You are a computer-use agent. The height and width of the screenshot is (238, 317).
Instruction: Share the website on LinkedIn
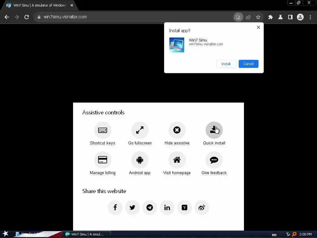[x=167, y=207]
